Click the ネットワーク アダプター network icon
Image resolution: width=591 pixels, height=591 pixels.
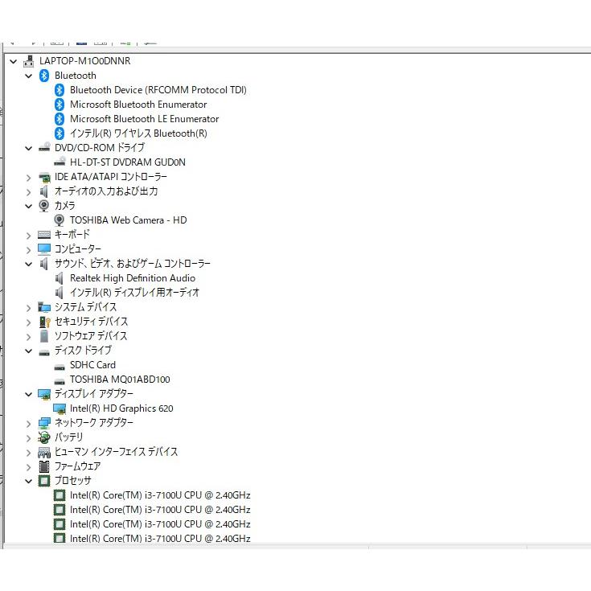(x=44, y=423)
